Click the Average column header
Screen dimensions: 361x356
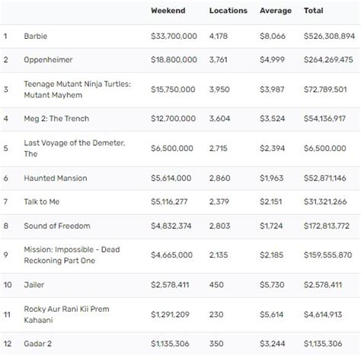click(276, 11)
